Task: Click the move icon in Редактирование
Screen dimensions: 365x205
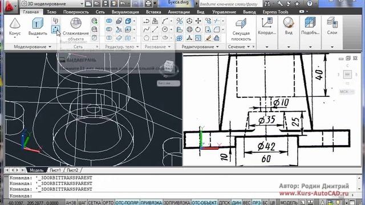Action: click(198, 21)
